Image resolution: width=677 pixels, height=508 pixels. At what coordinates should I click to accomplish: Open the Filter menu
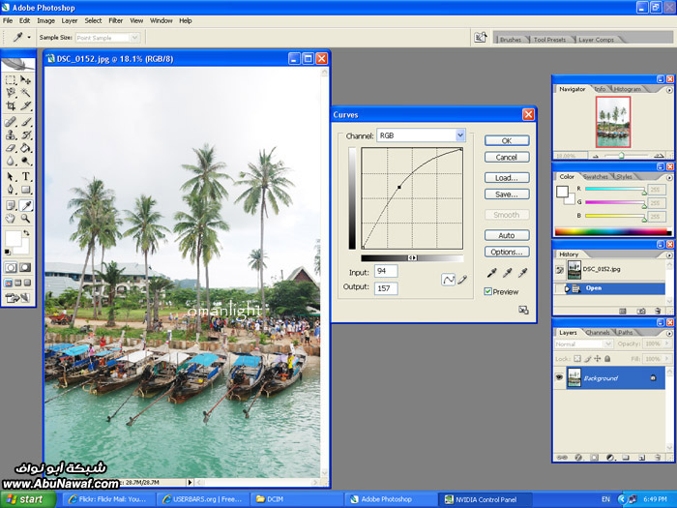point(116,20)
